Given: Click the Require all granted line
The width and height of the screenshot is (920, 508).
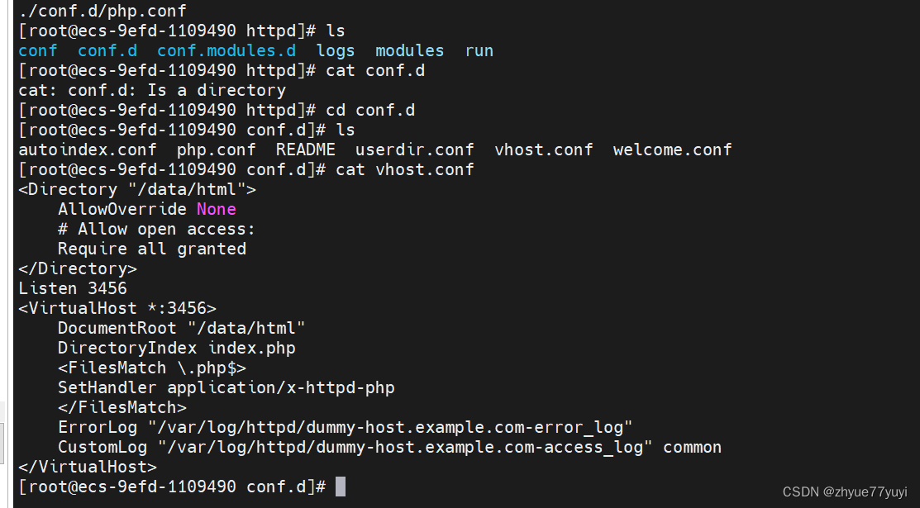Looking at the screenshot, I should click(x=151, y=249).
